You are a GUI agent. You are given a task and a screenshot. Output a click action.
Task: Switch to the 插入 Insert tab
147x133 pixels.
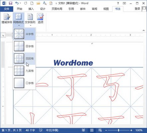point(31,9)
